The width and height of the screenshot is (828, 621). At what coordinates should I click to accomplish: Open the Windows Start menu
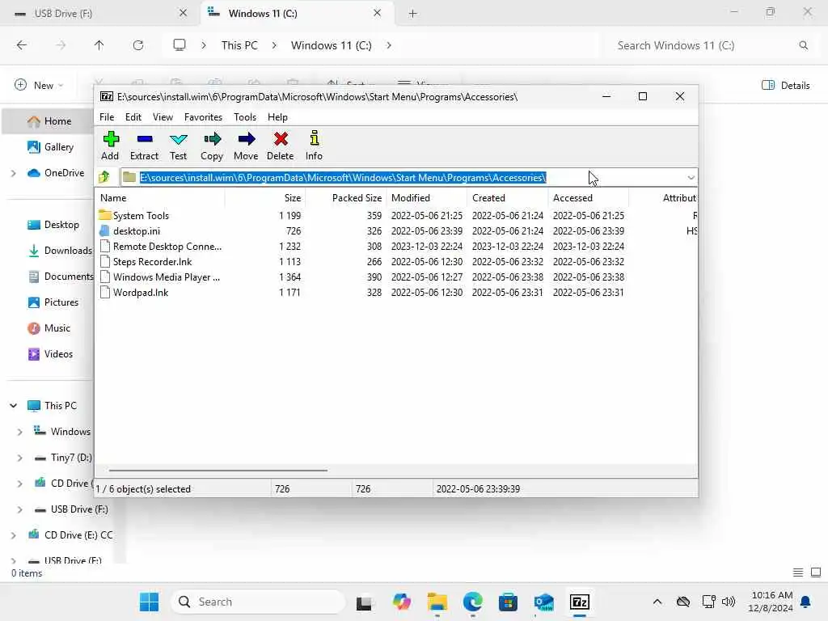coord(149,602)
